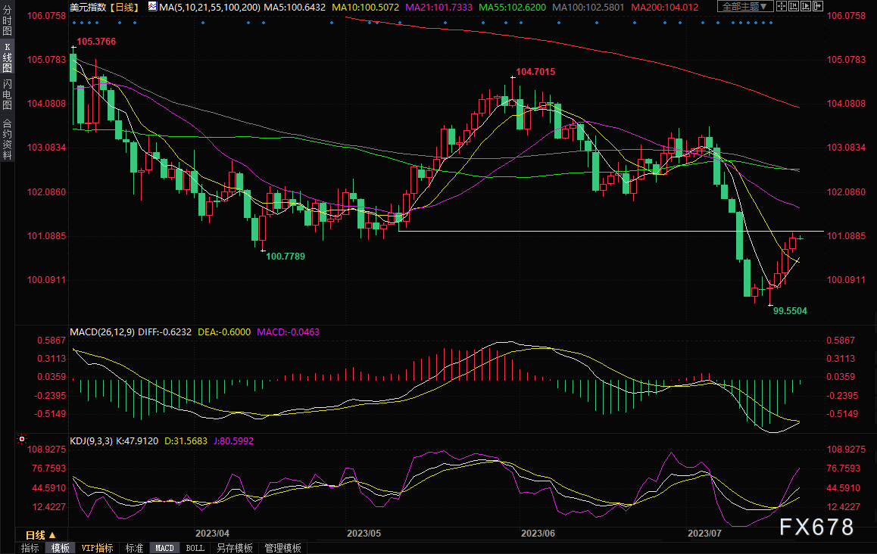Click the MA(5,10,21,55,100,200) label
877x554 pixels.
[210, 8]
